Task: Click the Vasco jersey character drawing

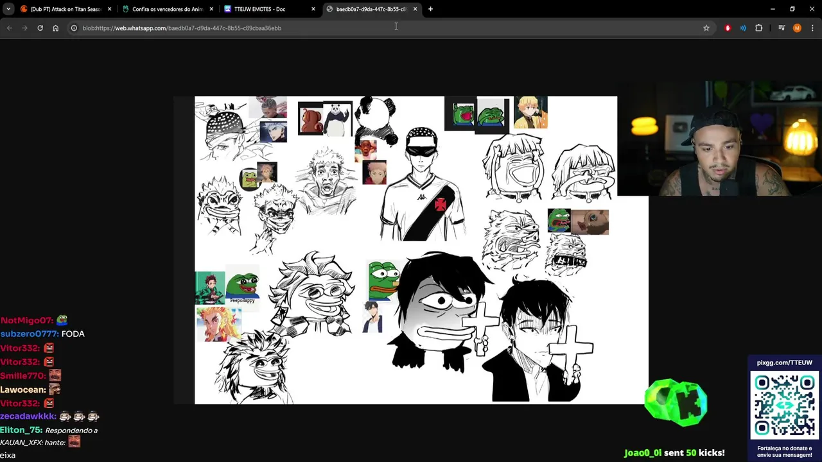Action: 422,184
